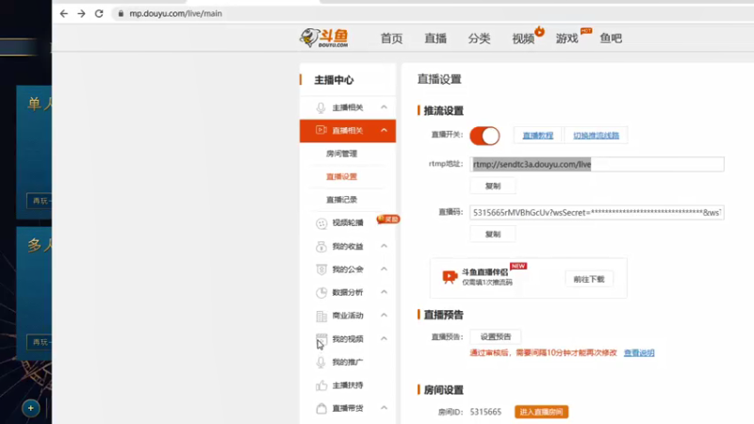Click money bag icon beside 我的收益
The width and height of the screenshot is (754, 424).
point(320,246)
